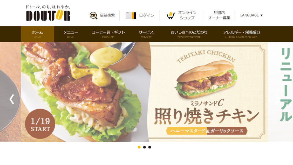Select the ホーム HOME tab
Screen dimensions: 293x165
pyautogui.click(x=37, y=34)
